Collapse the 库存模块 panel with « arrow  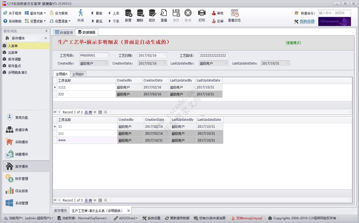[x=45, y=38]
